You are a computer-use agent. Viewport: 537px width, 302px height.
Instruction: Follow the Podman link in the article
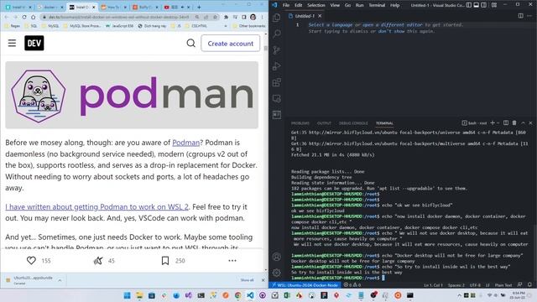[x=186, y=143]
